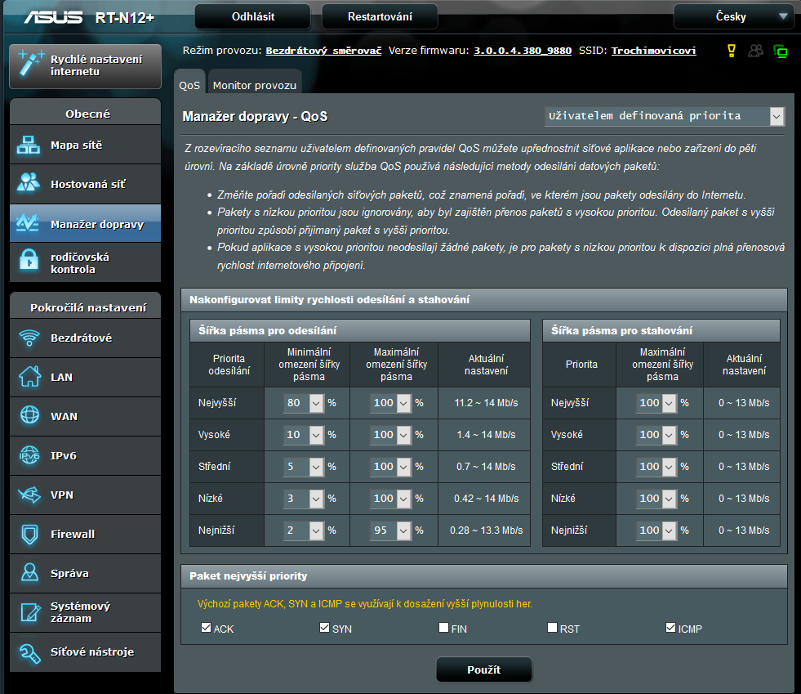Enable the FIN packet checkbox
801x694 pixels.
tap(443, 628)
